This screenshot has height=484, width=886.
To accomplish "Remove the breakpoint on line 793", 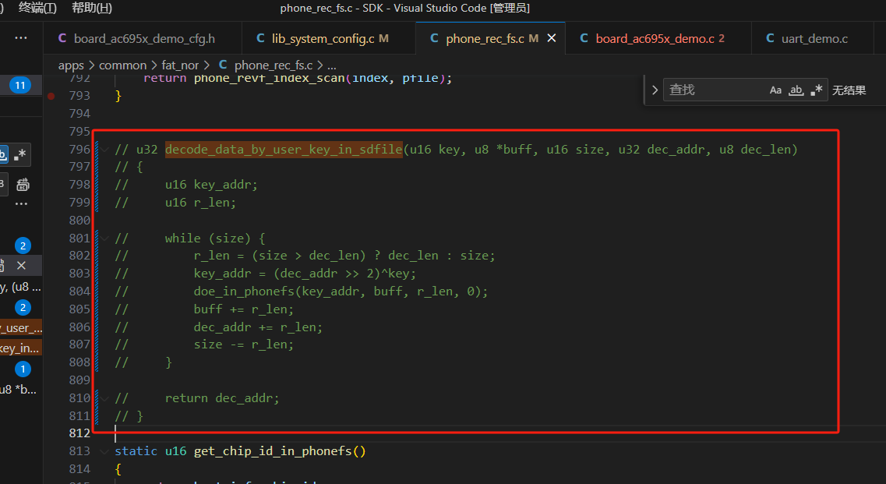I will pyautogui.click(x=51, y=96).
